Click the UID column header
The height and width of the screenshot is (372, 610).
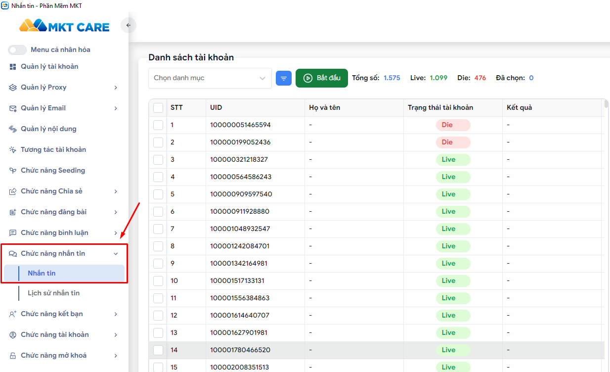255,108
